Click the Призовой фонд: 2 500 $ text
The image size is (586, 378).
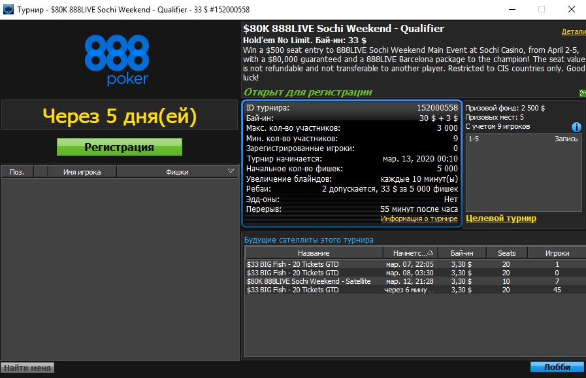coord(505,108)
